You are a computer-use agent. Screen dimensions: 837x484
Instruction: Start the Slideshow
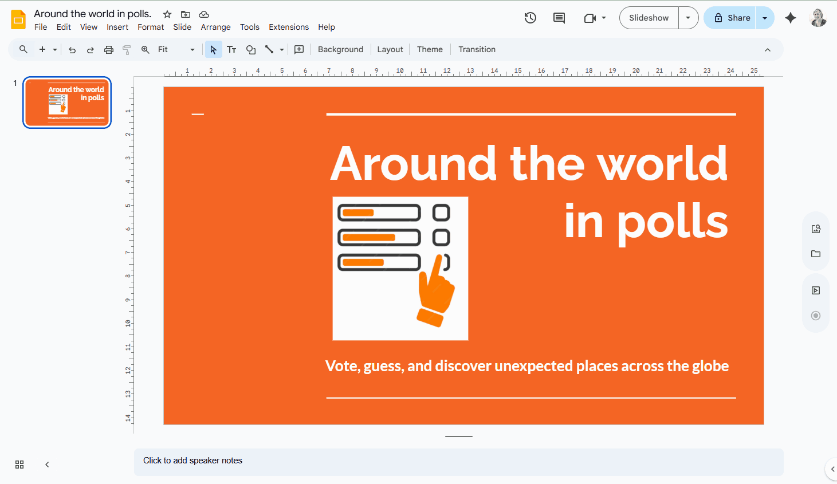pyautogui.click(x=649, y=18)
